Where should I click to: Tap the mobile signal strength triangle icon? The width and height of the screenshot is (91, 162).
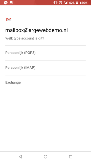(66, 3)
